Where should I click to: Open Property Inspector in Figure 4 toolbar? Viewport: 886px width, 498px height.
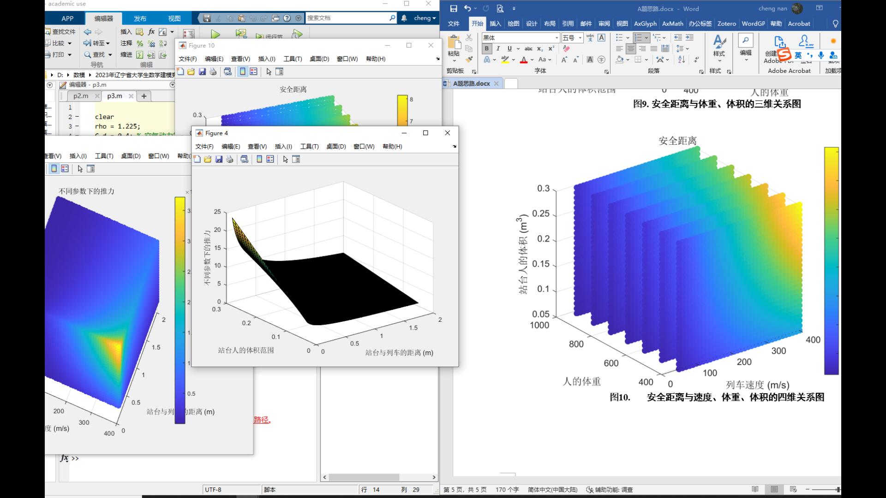[296, 159]
